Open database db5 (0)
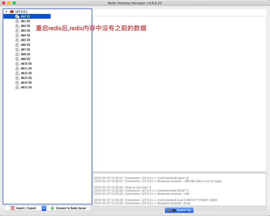The image size is (270, 216). (x=25, y=40)
